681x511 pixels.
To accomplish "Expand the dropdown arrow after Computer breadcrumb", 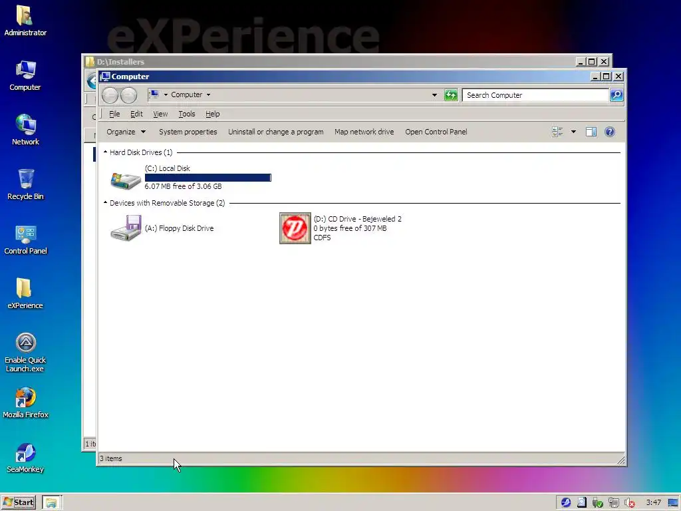I will [x=208, y=94].
